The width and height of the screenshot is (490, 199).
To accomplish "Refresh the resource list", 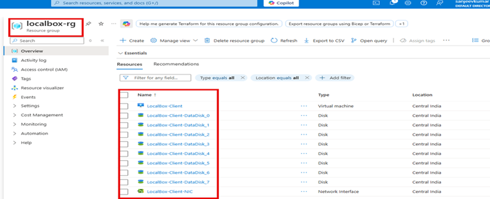I will tap(284, 41).
